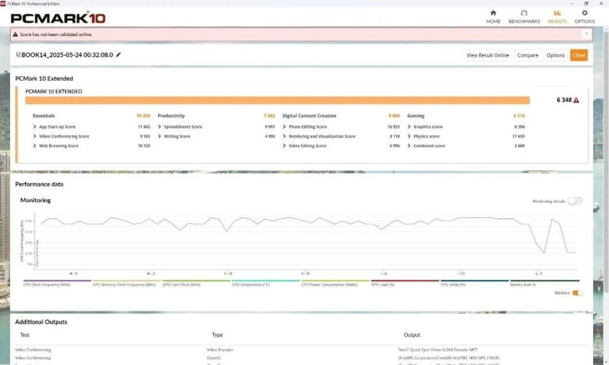Click the App Start-up value 11 842
Viewport: 609px width, 365px height.
click(x=144, y=127)
